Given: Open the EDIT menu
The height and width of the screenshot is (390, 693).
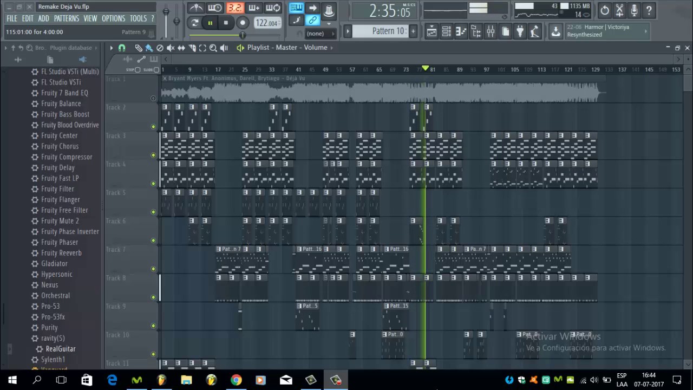Looking at the screenshot, I should click(x=28, y=18).
